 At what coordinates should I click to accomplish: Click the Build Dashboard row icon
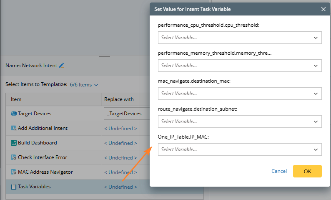13,143
